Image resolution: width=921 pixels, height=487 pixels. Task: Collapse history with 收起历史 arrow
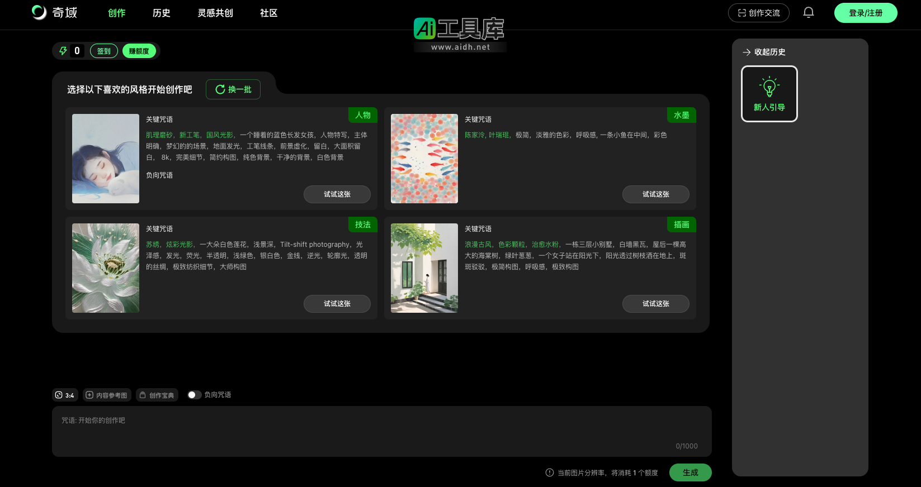click(747, 52)
